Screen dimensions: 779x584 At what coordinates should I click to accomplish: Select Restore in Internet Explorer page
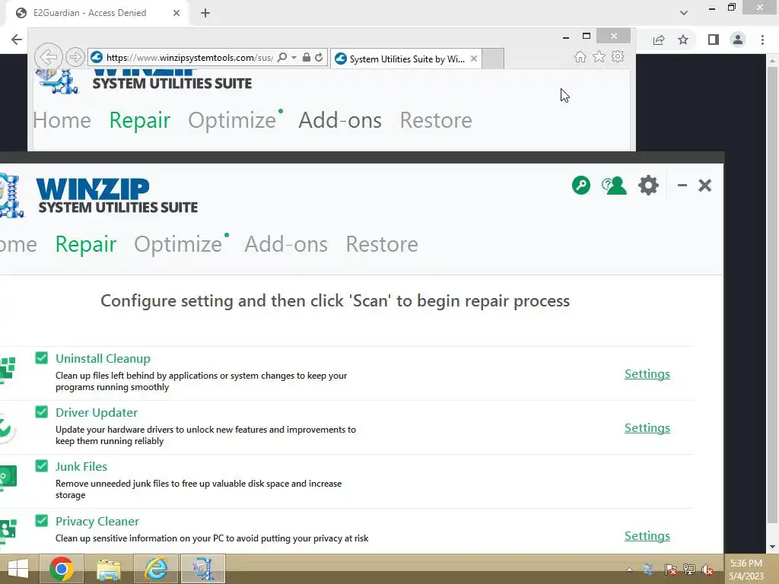(436, 120)
